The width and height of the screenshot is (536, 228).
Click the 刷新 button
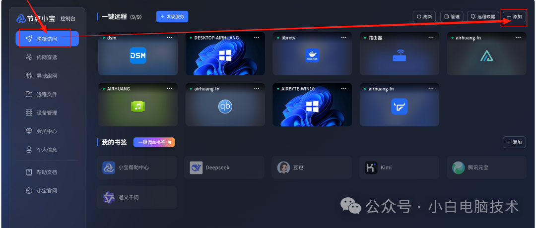click(424, 16)
